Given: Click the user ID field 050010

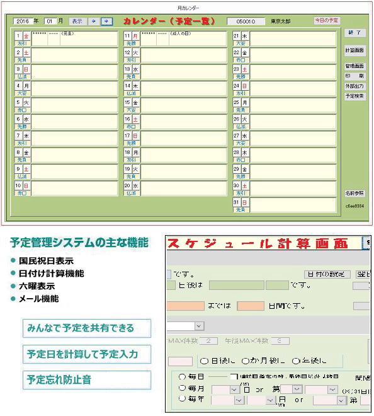Looking at the screenshot, I should (246, 21).
